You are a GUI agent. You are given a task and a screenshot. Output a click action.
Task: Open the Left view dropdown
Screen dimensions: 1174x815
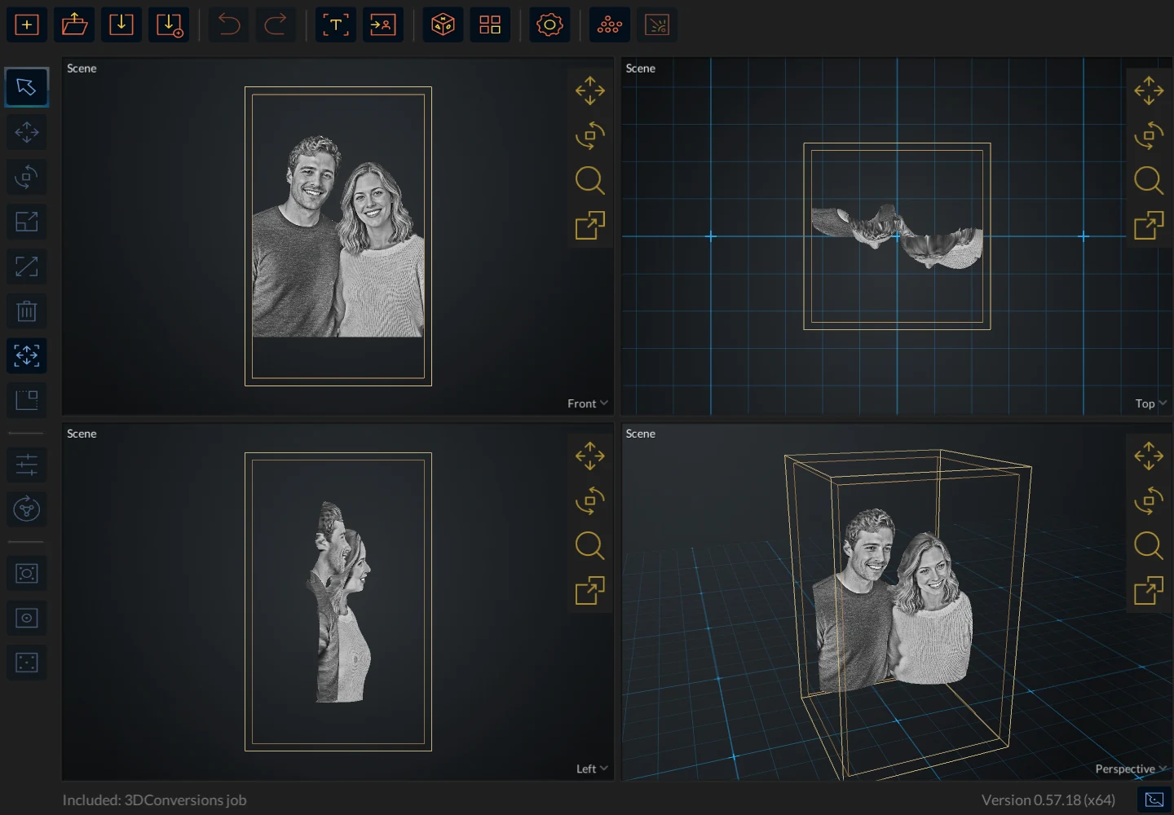click(x=592, y=769)
